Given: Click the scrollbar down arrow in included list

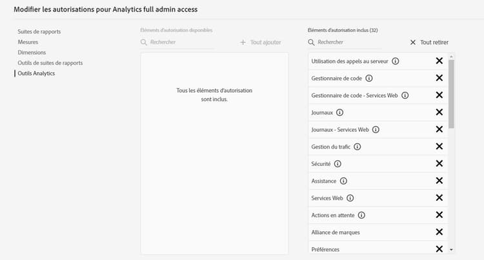Looking at the screenshot, I should [x=451, y=249].
